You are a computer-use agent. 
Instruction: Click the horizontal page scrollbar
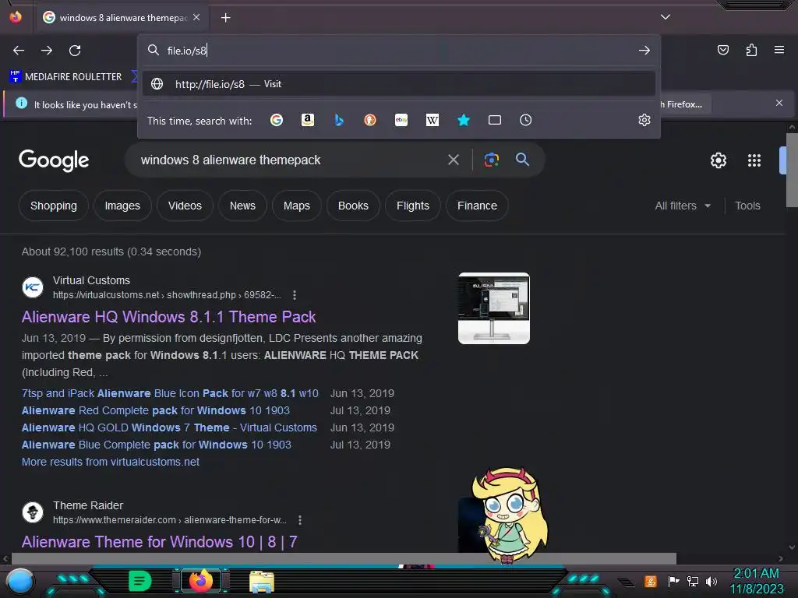coord(344,558)
